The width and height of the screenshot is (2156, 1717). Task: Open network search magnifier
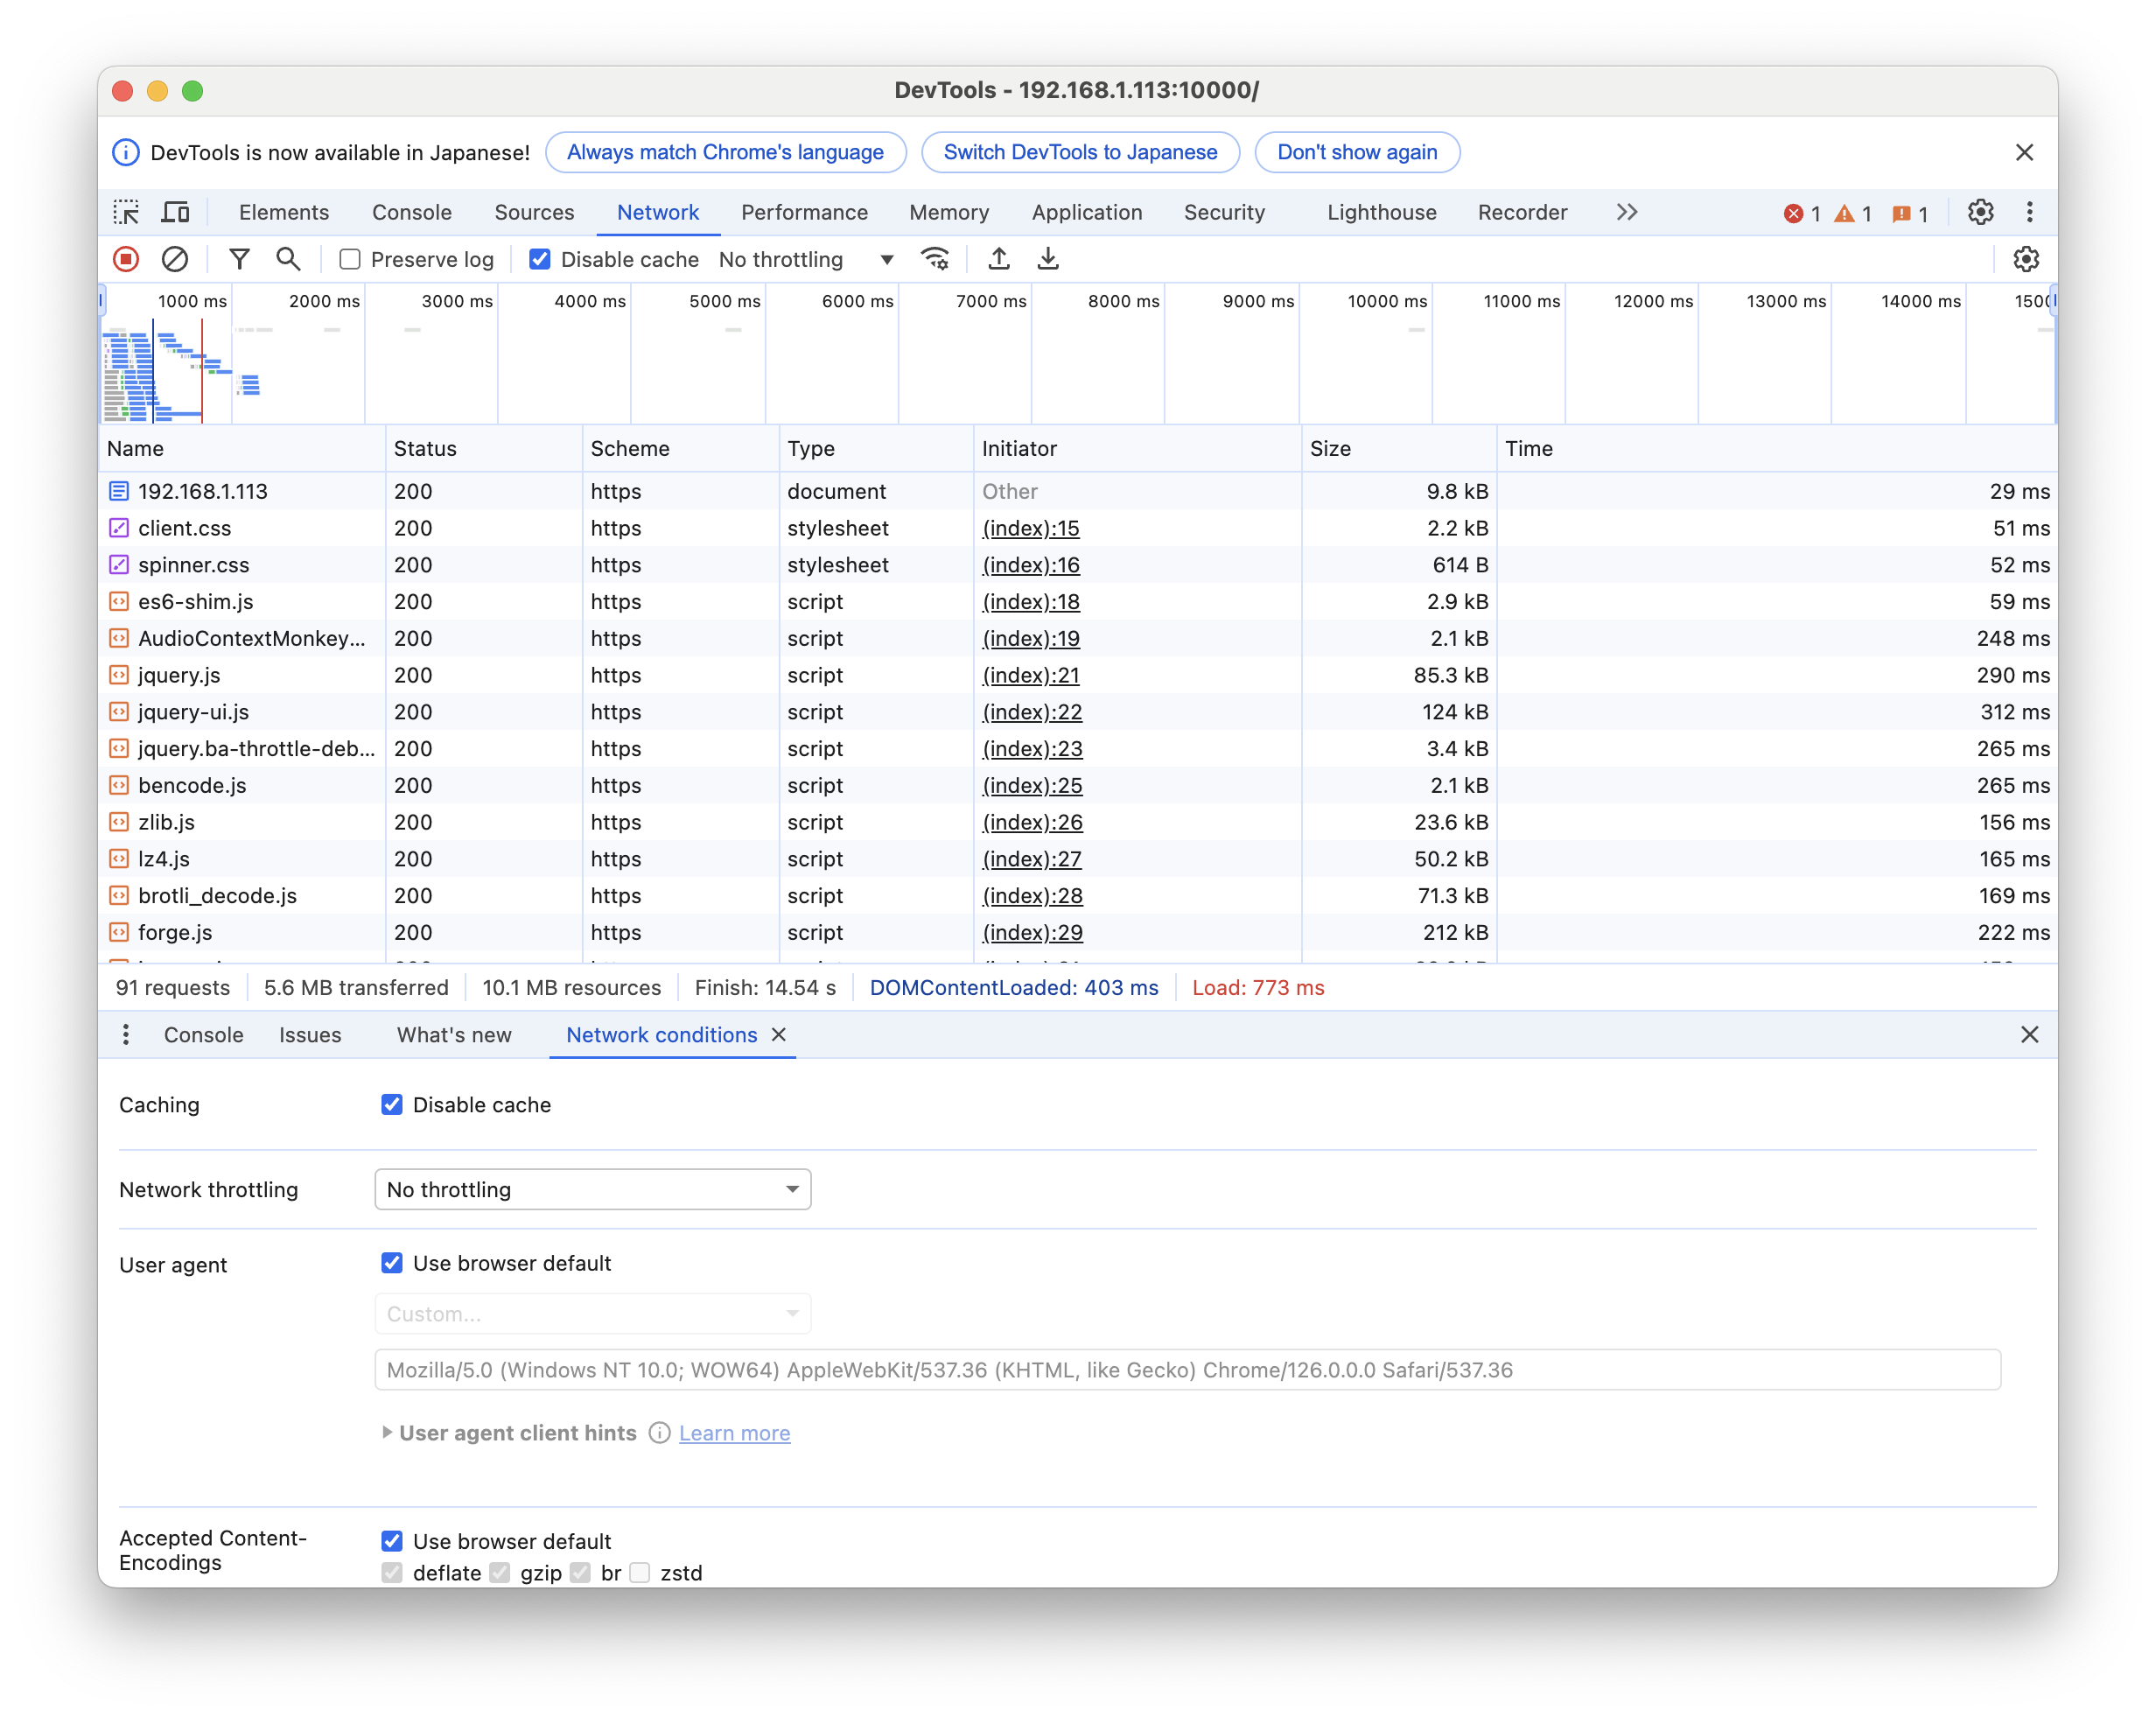coord(288,260)
